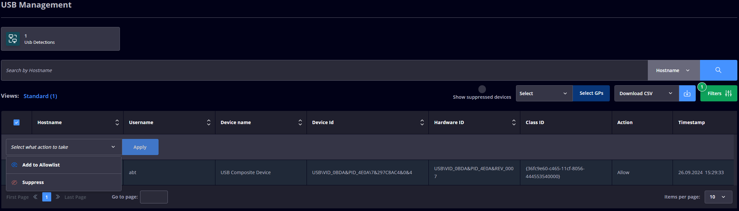This screenshot has height=211, width=739.
Task: Click Class ID value starting {36fc9e60
Action: (555, 172)
